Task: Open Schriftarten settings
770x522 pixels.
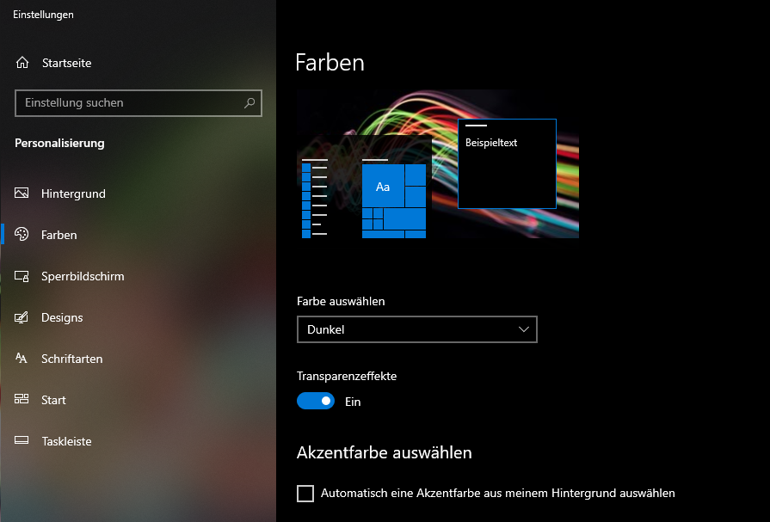Action: pos(71,359)
